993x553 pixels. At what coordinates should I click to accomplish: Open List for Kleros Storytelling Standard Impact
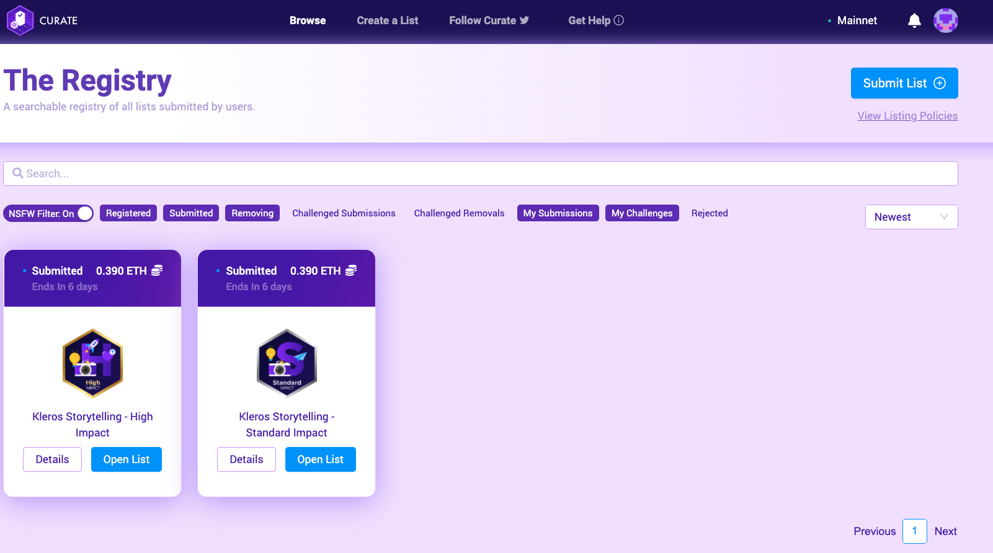pyautogui.click(x=321, y=459)
